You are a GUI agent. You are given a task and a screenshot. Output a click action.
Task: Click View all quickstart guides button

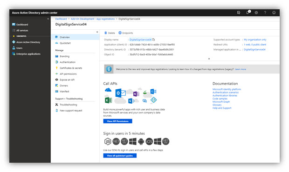(x=120, y=156)
